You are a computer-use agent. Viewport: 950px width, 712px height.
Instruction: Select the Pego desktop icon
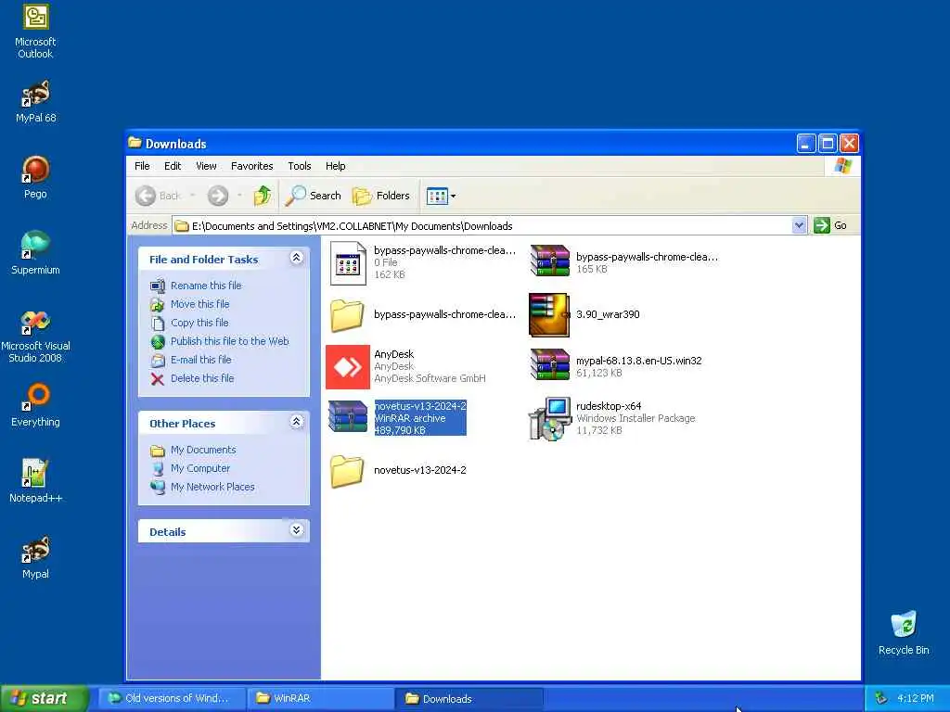point(35,177)
